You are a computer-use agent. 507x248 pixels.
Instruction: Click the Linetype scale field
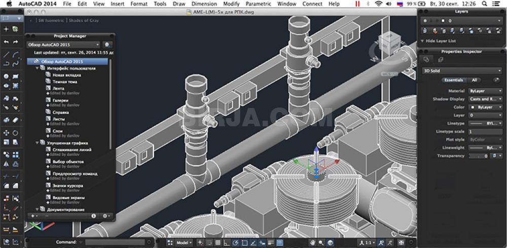[486, 131]
